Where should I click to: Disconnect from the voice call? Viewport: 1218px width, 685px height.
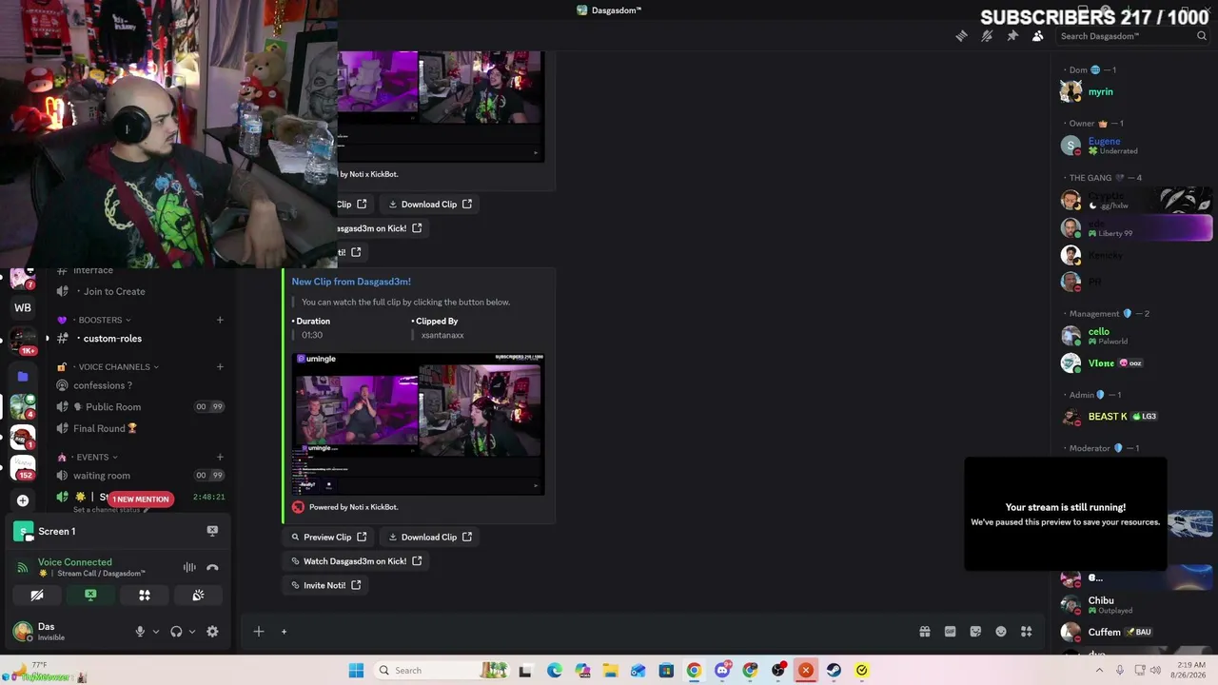tap(212, 568)
